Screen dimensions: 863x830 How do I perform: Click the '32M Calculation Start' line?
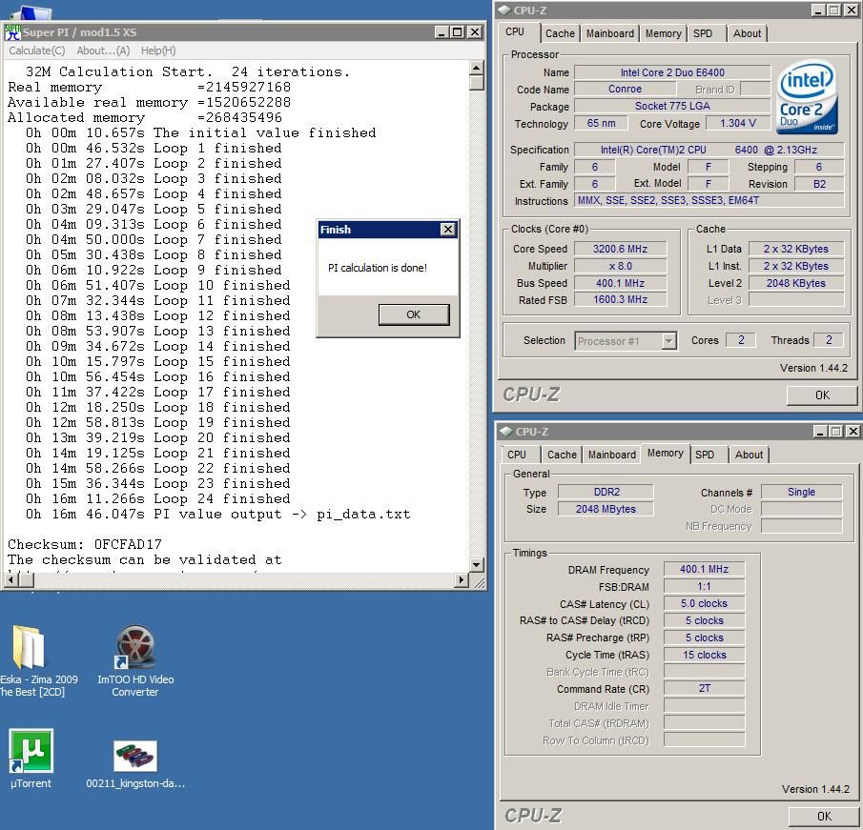click(x=188, y=72)
